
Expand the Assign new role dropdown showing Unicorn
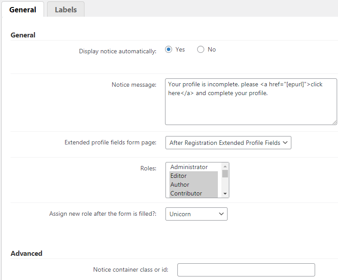pyautogui.click(x=196, y=214)
